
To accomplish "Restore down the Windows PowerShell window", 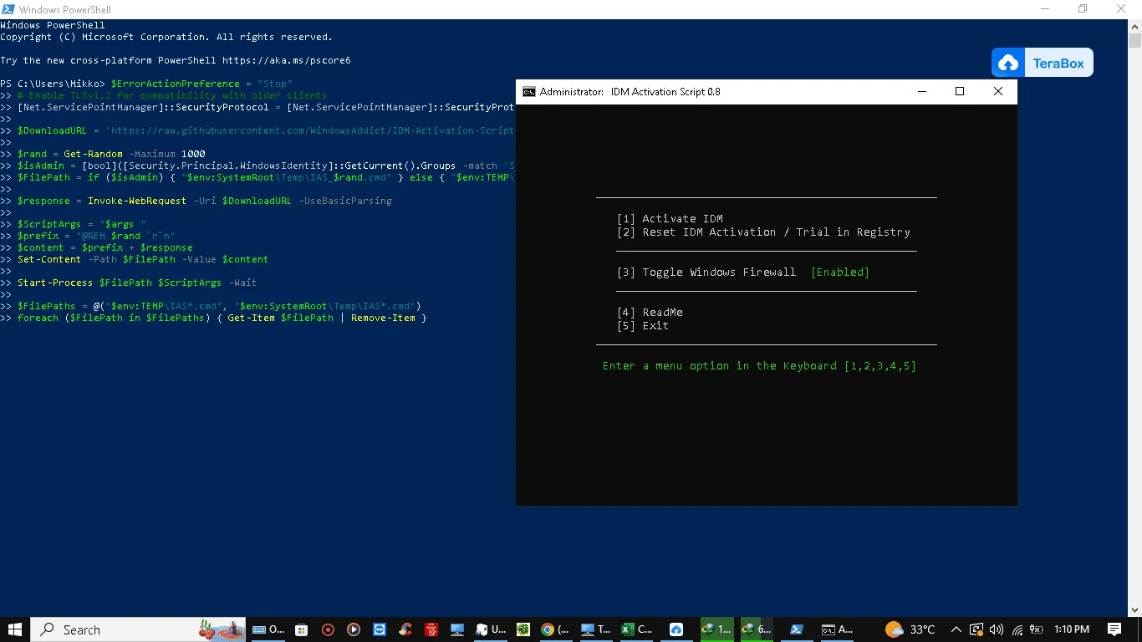I will tap(1083, 9).
